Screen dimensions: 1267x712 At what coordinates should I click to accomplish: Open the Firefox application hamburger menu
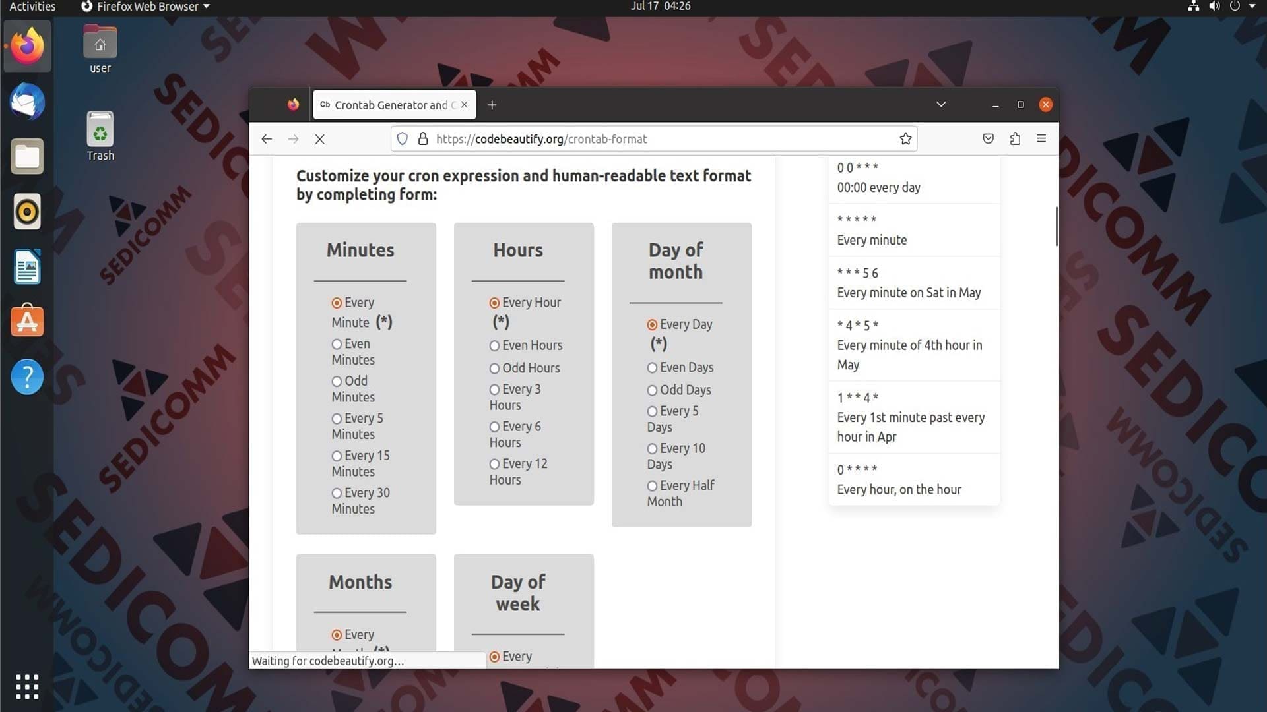[1041, 138]
